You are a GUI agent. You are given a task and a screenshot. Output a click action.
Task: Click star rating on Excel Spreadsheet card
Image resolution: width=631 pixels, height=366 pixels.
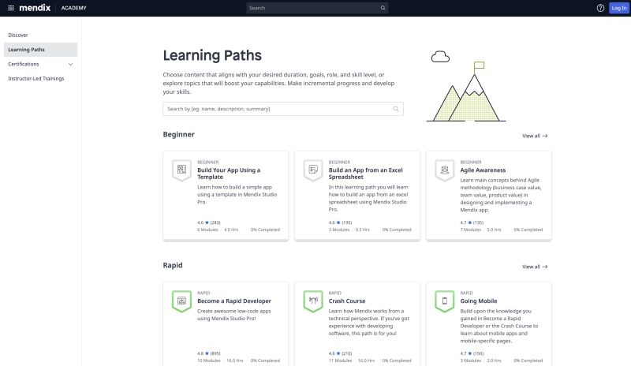click(340, 222)
